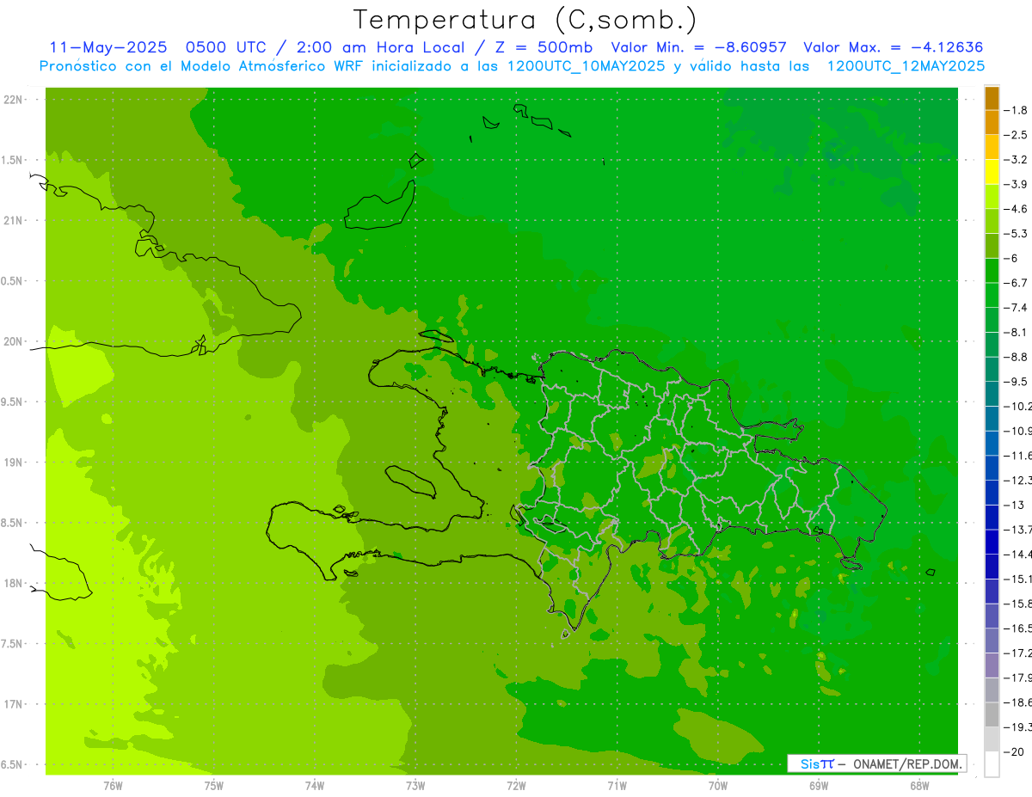1032x797 pixels.
Task: Click the '74W' longitude axis label
Action: pyautogui.click(x=315, y=786)
